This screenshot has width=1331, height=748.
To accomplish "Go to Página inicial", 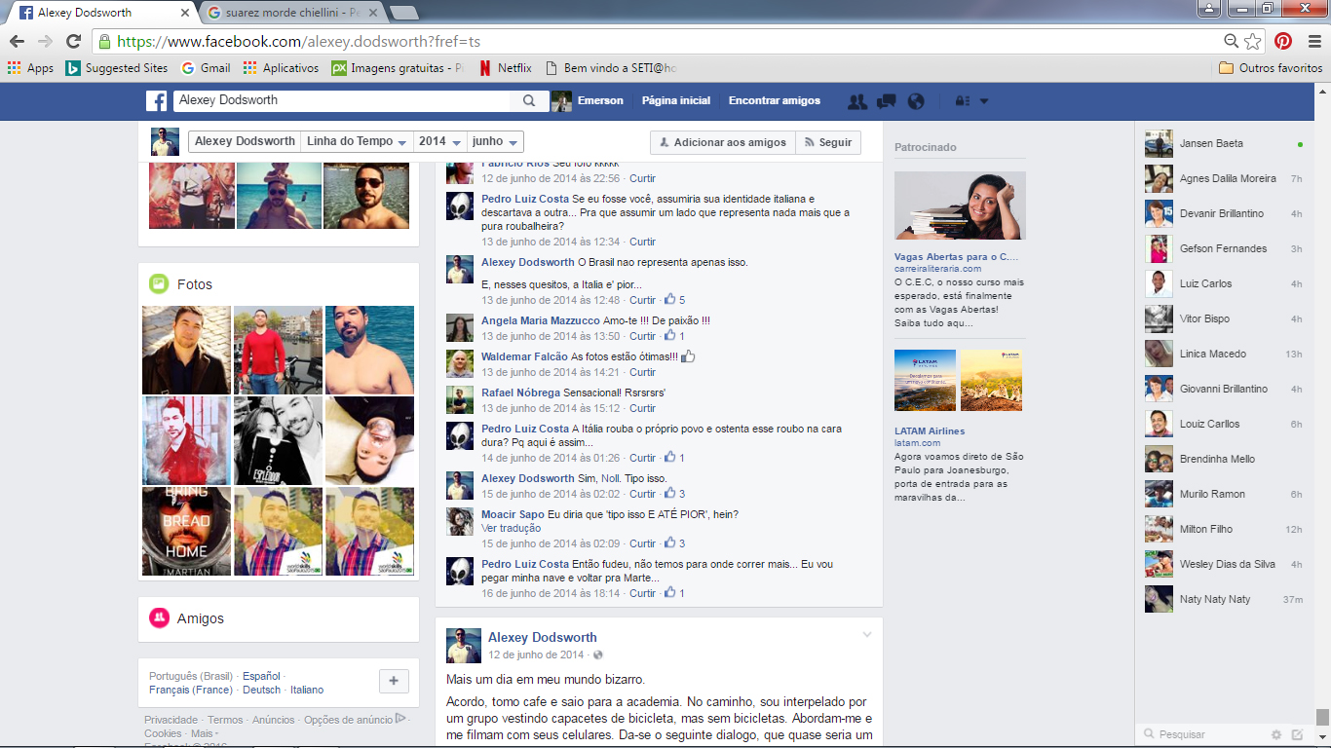I will [675, 100].
